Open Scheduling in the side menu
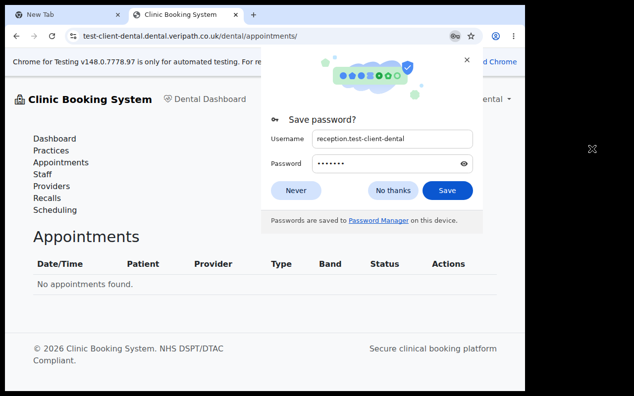634x396 pixels. pyautogui.click(x=55, y=210)
